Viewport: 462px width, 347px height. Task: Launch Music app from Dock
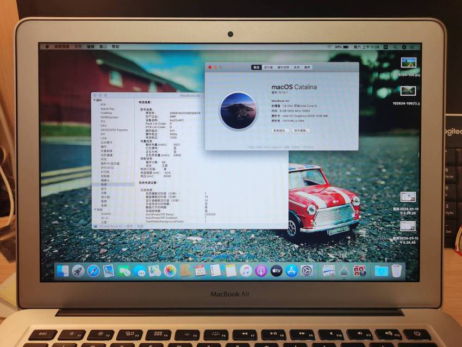click(246, 271)
